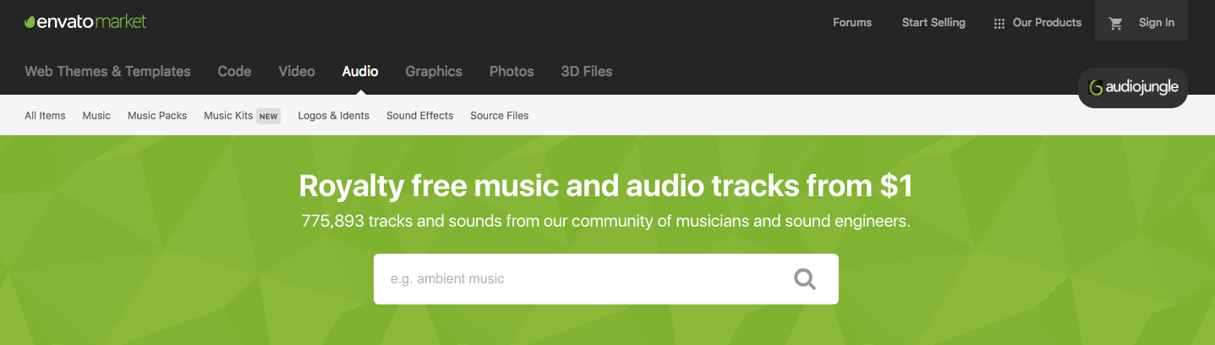Viewport: 1215px width, 345px height.
Task: Click the NEW badge beside Music Kits
Action: point(268,116)
